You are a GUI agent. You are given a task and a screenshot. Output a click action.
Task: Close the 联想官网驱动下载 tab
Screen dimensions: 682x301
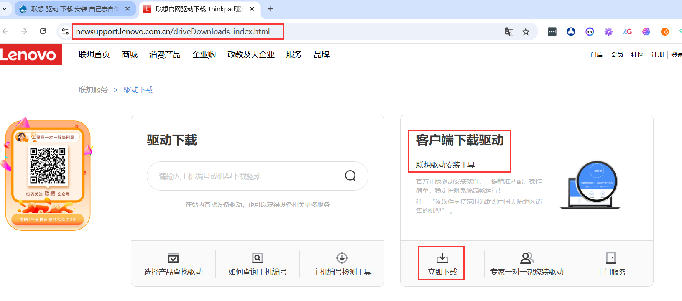pyautogui.click(x=252, y=9)
